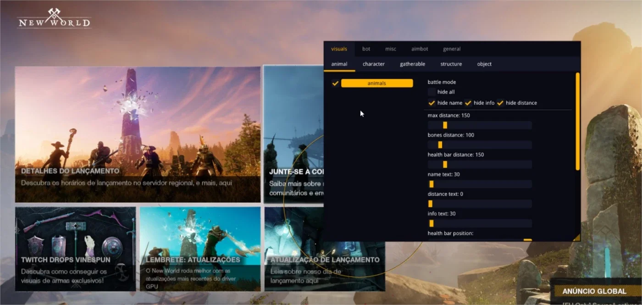Viewport: 642px width, 305px height.
Task: Uncheck the hide info checkbox
Action: 468,103
